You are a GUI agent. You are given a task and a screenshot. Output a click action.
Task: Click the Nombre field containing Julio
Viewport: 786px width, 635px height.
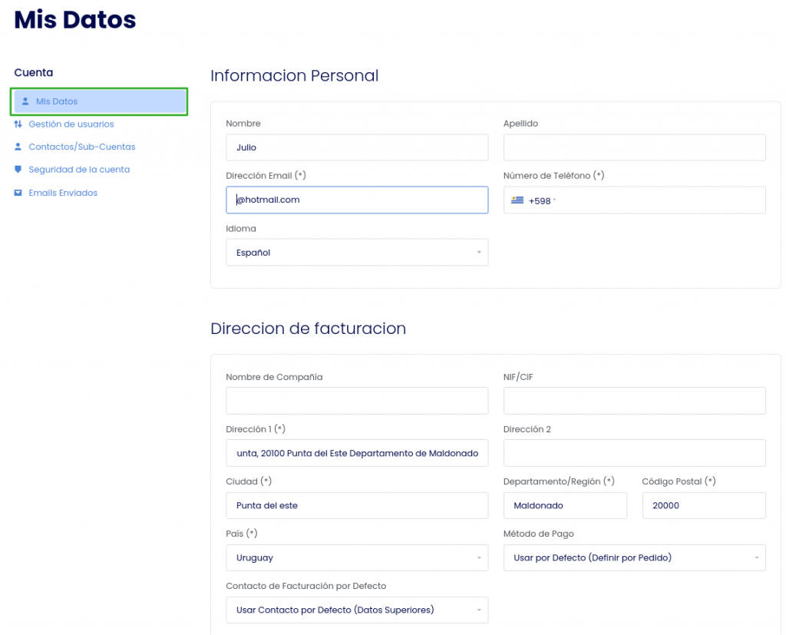pyautogui.click(x=357, y=148)
